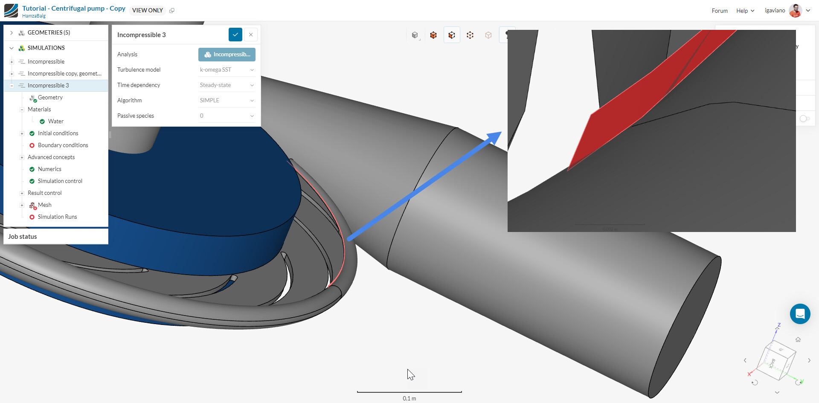
Task: Collapse the Materials tree node
Action: click(22, 110)
